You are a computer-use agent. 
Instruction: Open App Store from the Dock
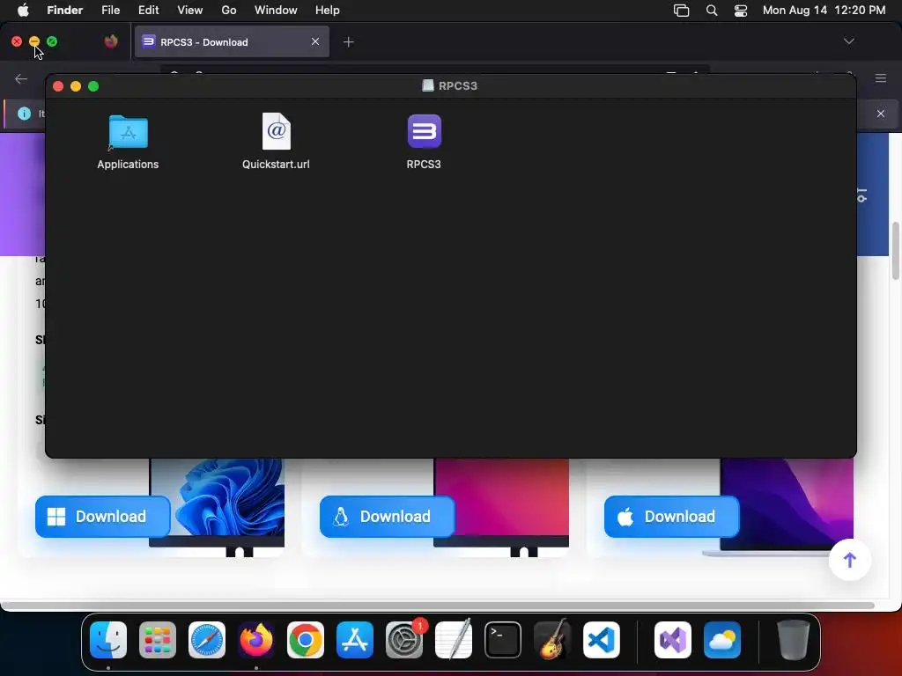[x=355, y=640]
